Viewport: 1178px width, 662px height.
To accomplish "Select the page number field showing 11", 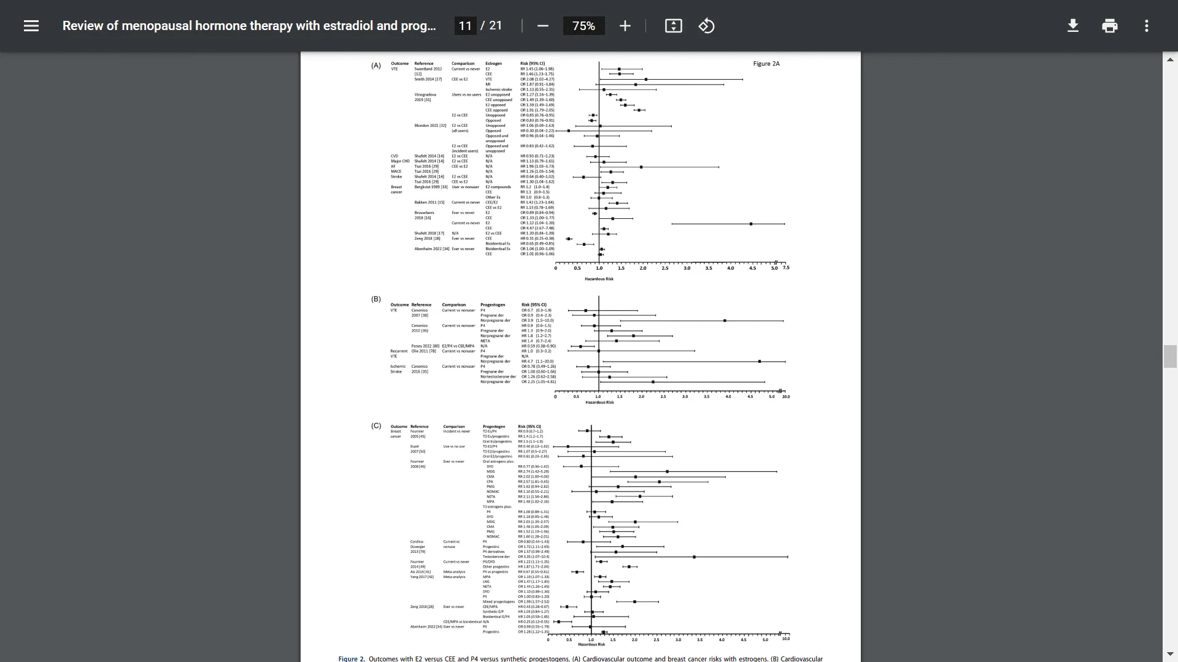I will [x=465, y=26].
